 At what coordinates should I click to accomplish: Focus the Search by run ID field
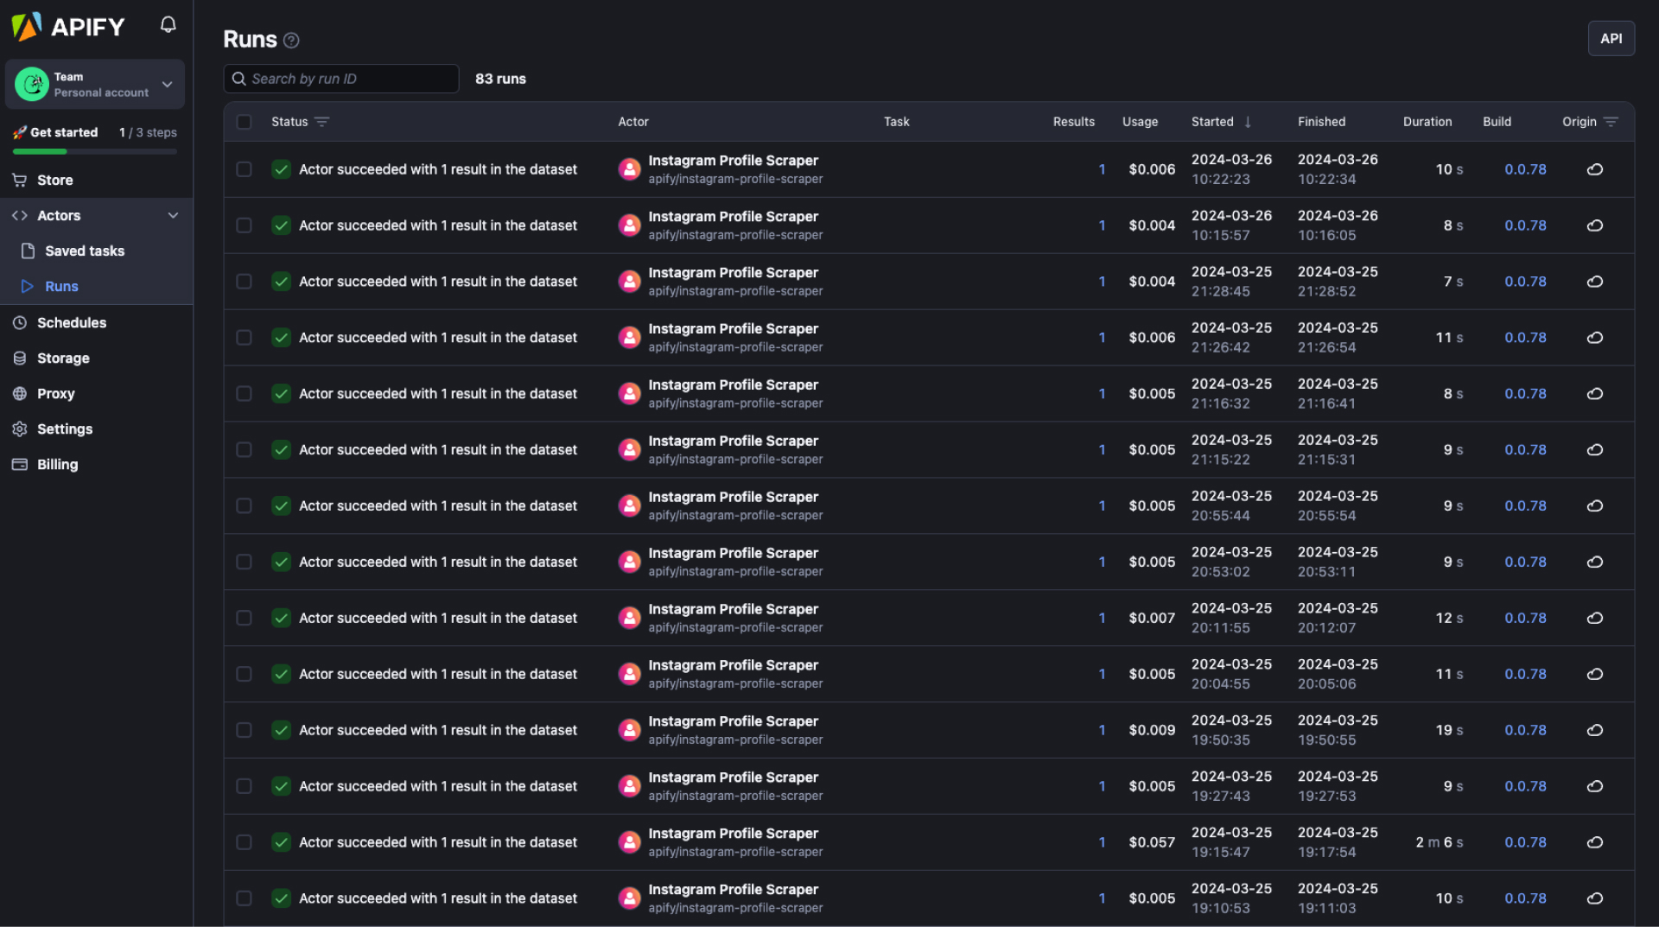point(341,79)
